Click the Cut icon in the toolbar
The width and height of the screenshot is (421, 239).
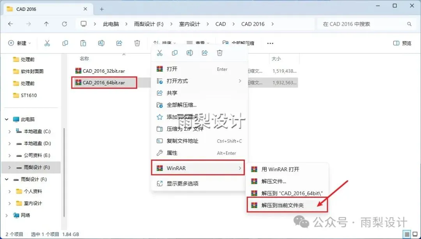(x=47, y=43)
